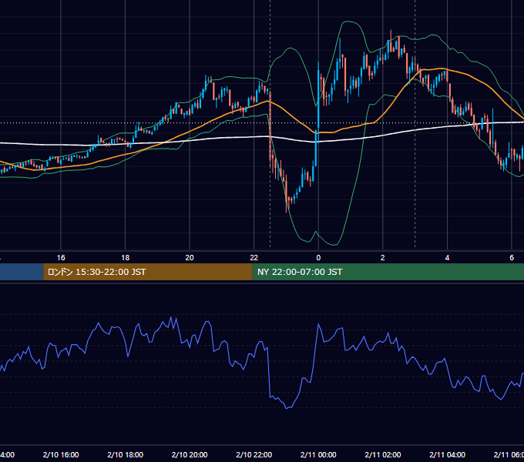Click the 18 hour label on price chart axis
Viewport: 524px width, 462px height.
(x=126, y=258)
